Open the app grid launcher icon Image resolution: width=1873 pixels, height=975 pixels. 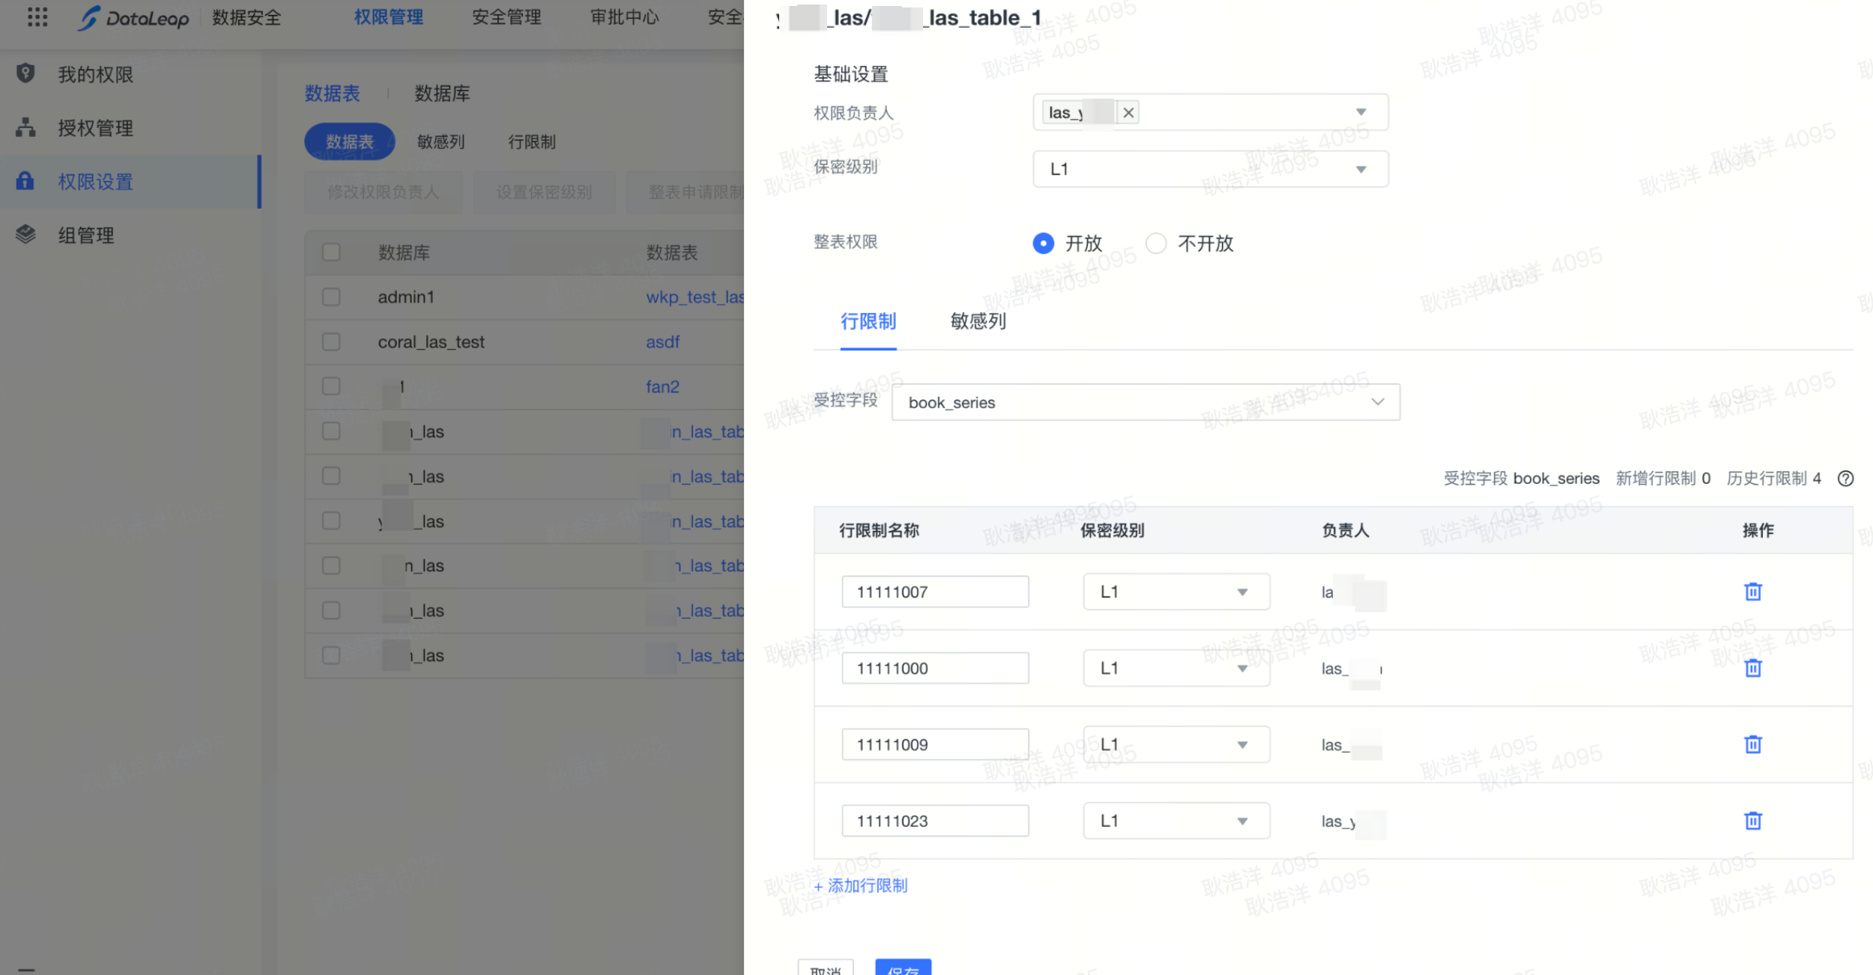pyautogui.click(x=37, y=17)
